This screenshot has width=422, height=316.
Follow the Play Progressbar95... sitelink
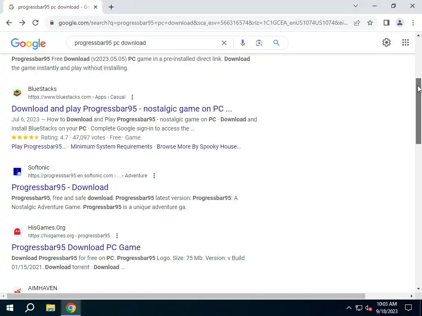point(39,146)
